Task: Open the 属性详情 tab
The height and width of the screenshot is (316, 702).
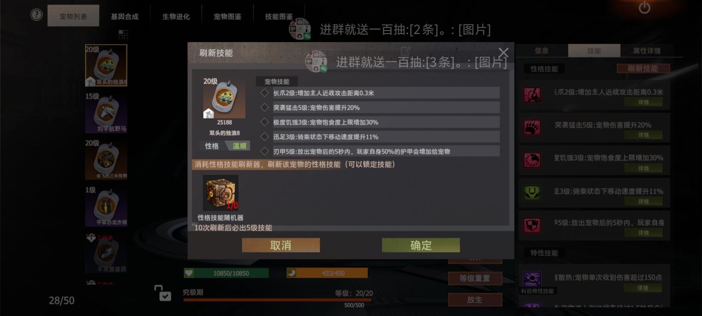Action: 646,50
